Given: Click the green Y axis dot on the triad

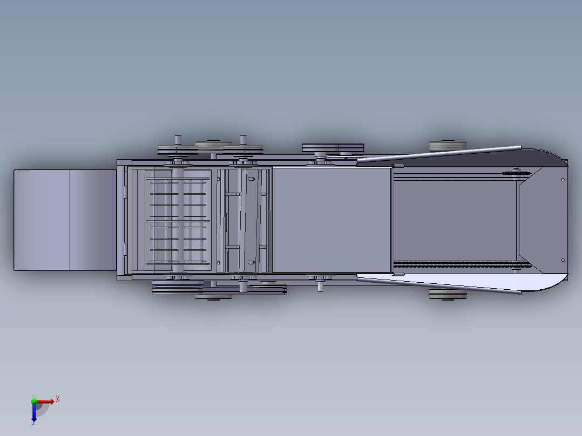Looking at the screenshot, I should pos(34,401).
